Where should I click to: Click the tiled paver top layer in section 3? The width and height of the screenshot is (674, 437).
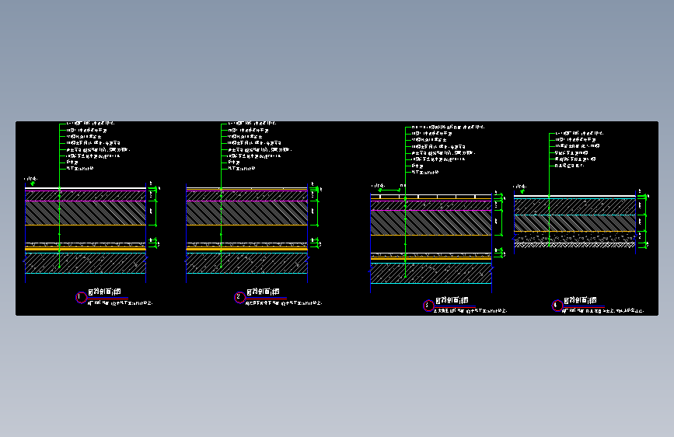point(431,197)
